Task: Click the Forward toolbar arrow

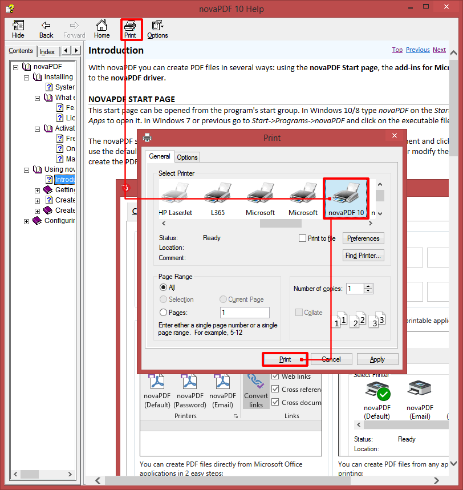Action: 74,29
